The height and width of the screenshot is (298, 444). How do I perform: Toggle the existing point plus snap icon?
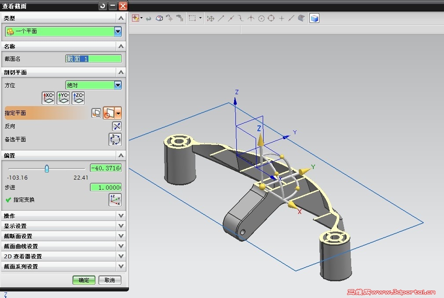(282, 18)
